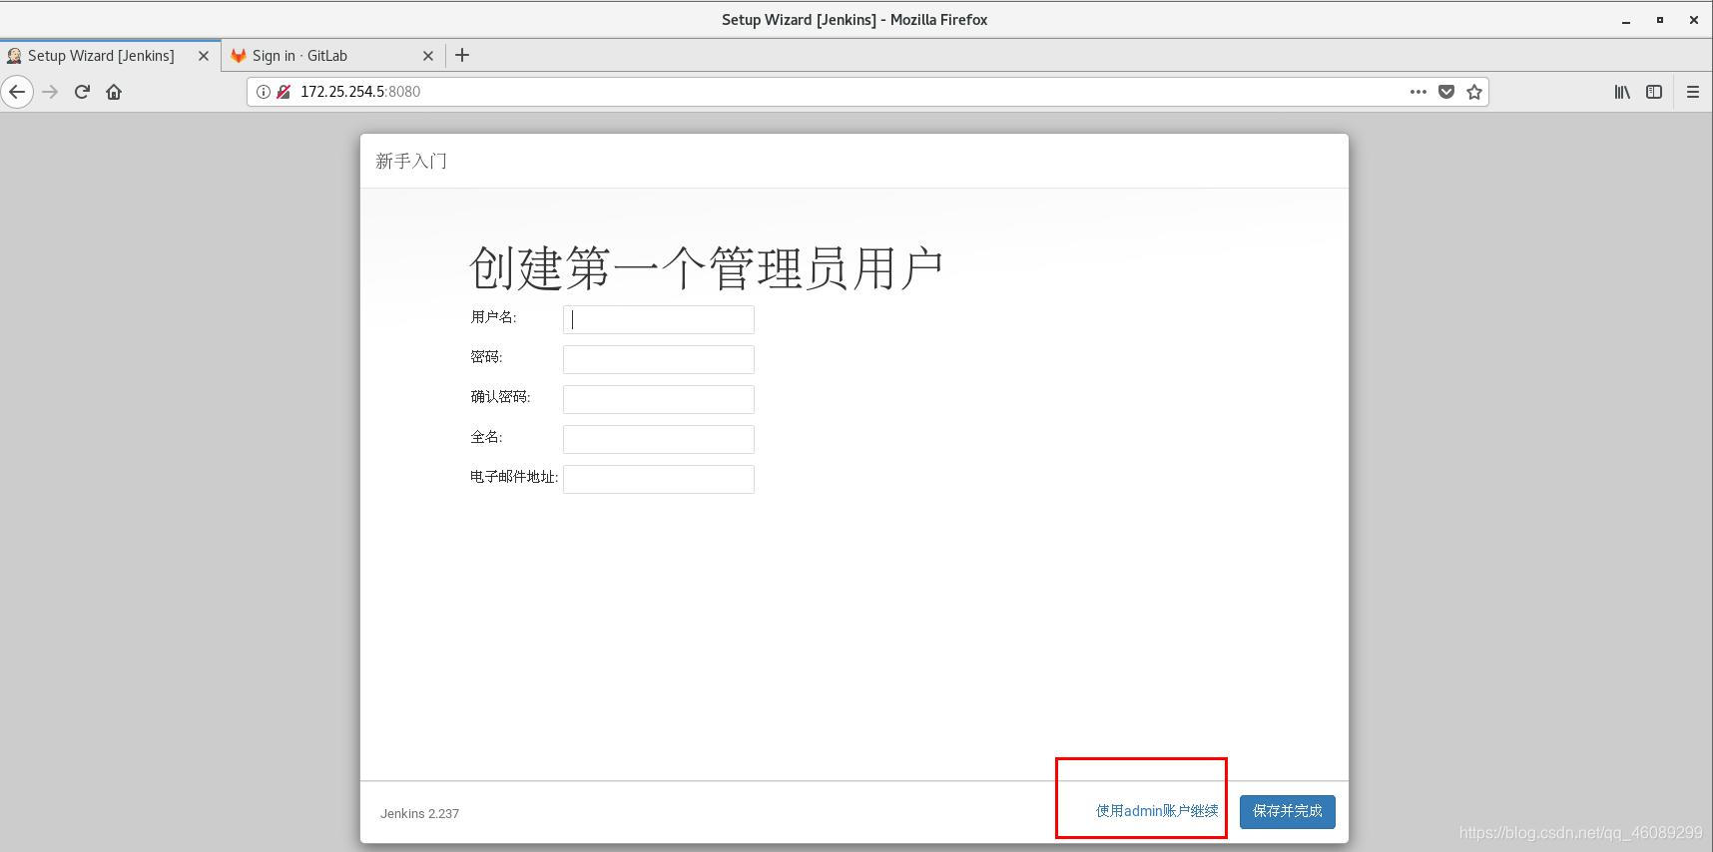
Task: Click the 新手入门 header text
Action: click(411, 161)
